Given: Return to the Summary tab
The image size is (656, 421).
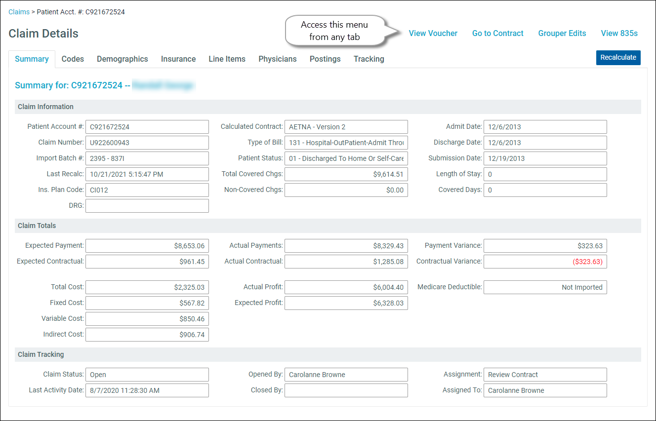Looking at the screenshot, I should point(32,59).
